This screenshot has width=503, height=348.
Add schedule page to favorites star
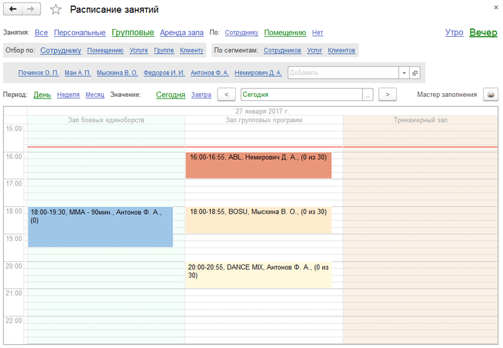(56, 10)
